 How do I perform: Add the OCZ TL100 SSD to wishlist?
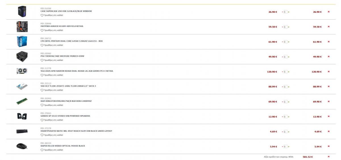[x=52, y=90]
